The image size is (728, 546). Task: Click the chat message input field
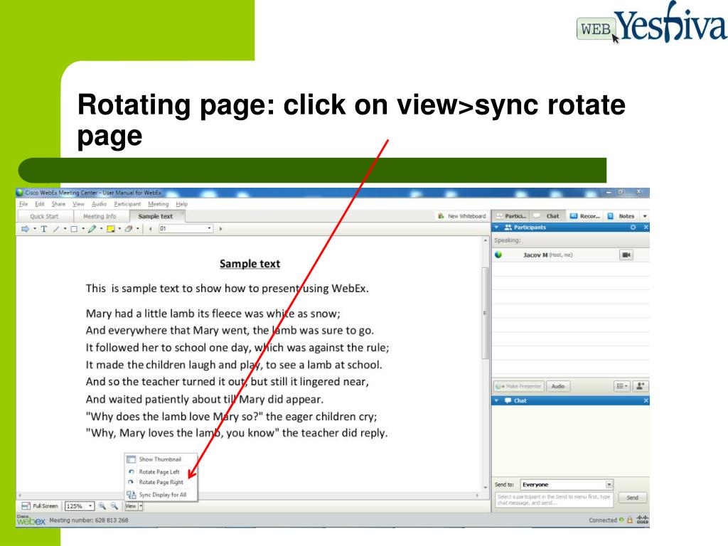pos(555,500)
